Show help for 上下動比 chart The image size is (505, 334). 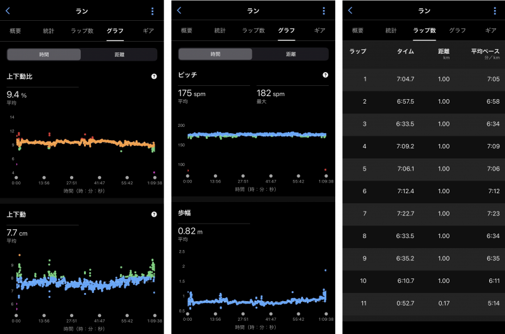pyautogui.click(x=154, y=76)
